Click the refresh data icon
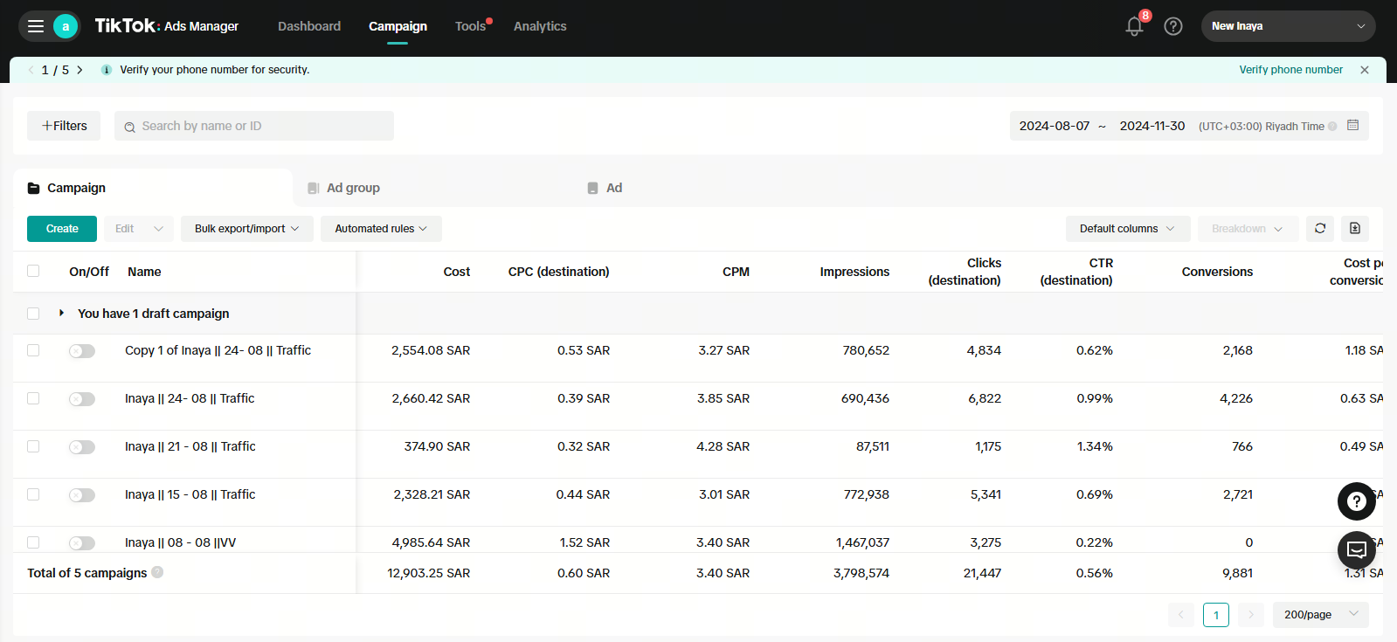The image size is (1397, 642). [x=1320, y=229]
